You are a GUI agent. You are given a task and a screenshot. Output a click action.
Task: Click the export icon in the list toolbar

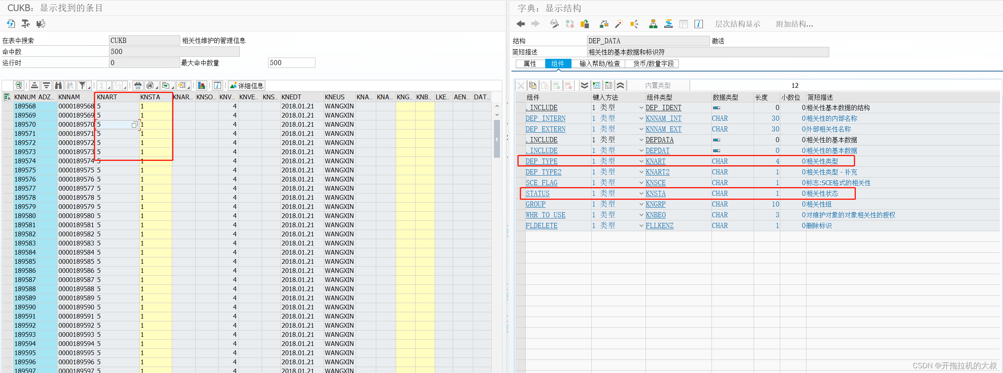[166, 85]
